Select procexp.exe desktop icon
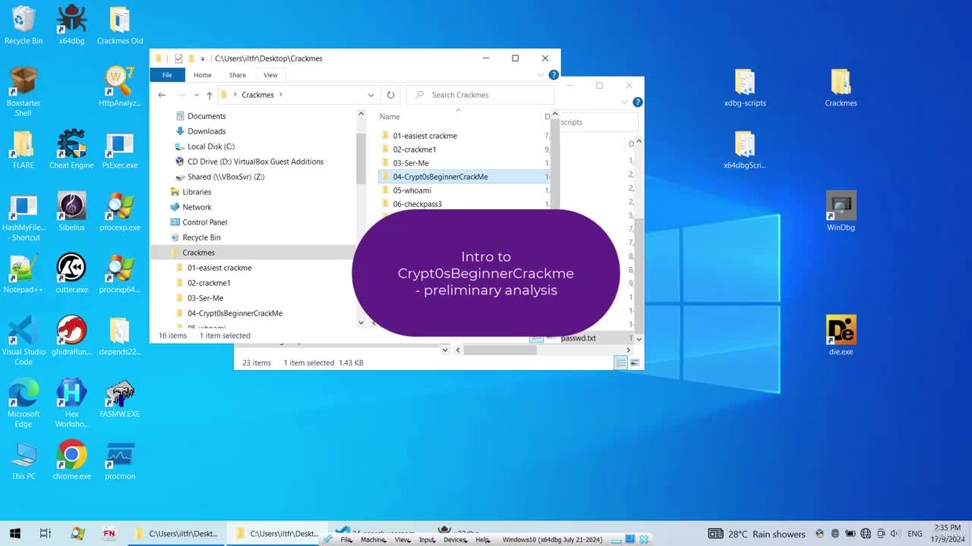The width and height of the screenshot is (972, 546). [x=120, y=212]
